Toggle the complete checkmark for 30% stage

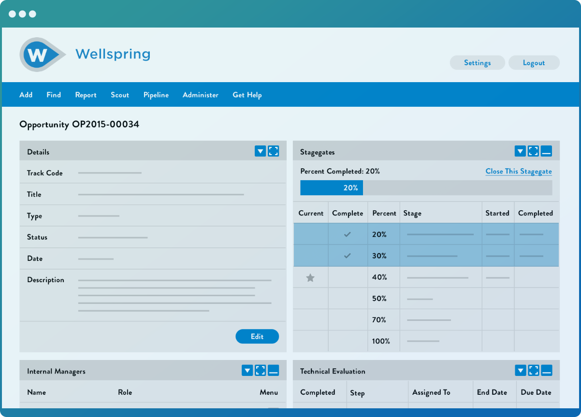(347, 256)
